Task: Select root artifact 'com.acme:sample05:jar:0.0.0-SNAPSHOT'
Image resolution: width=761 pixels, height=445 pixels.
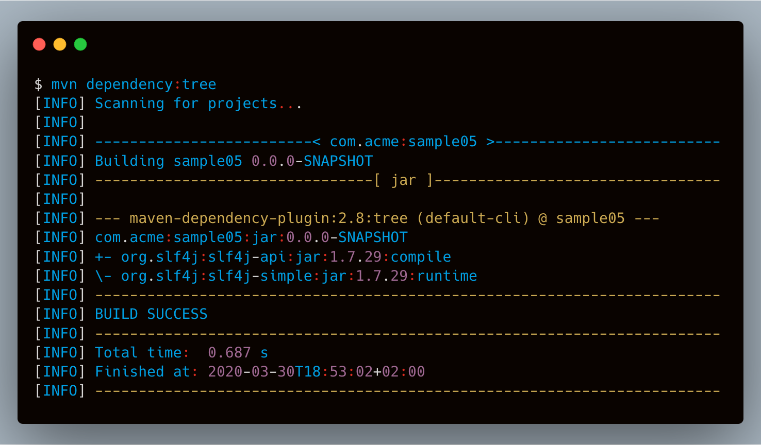Action: coord(251,237)
